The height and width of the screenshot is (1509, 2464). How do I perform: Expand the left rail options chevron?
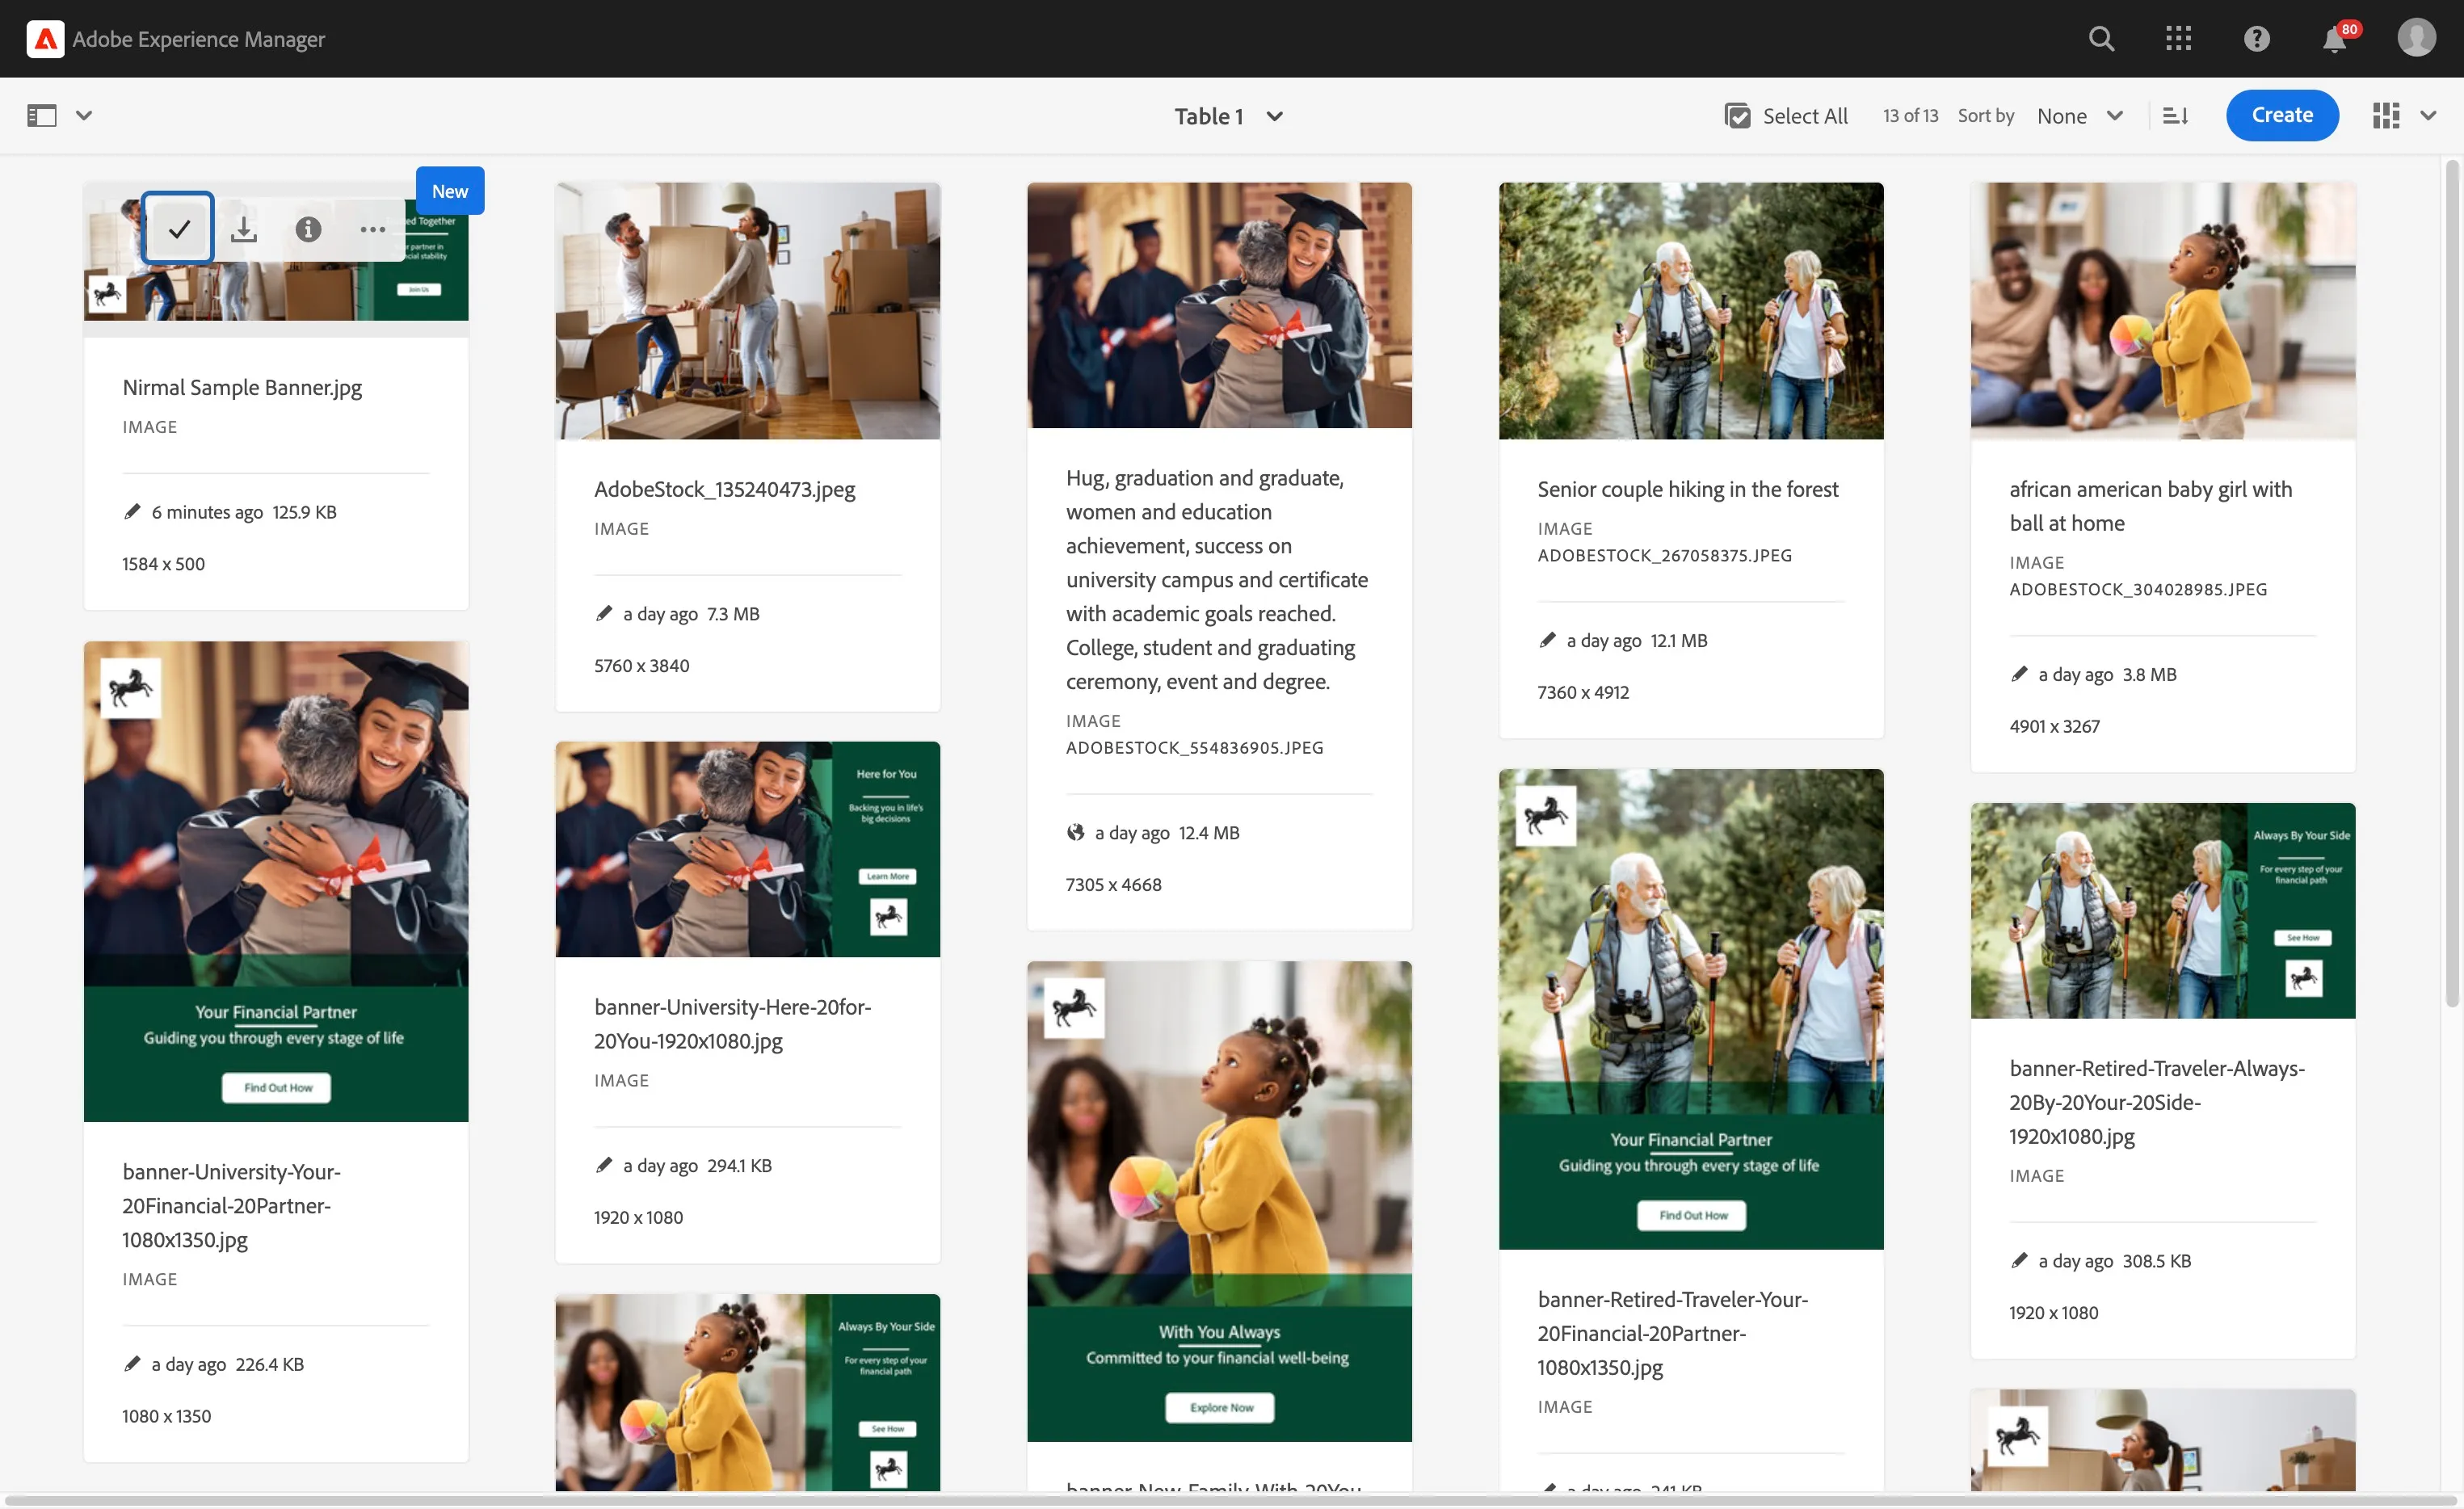coord(84,116)
